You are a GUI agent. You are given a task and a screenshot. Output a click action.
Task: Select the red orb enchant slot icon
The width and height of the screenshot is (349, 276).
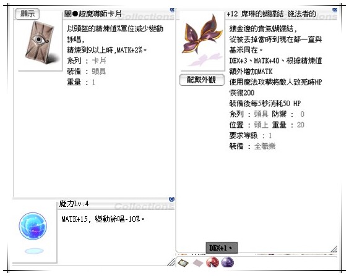click(212, 262)
